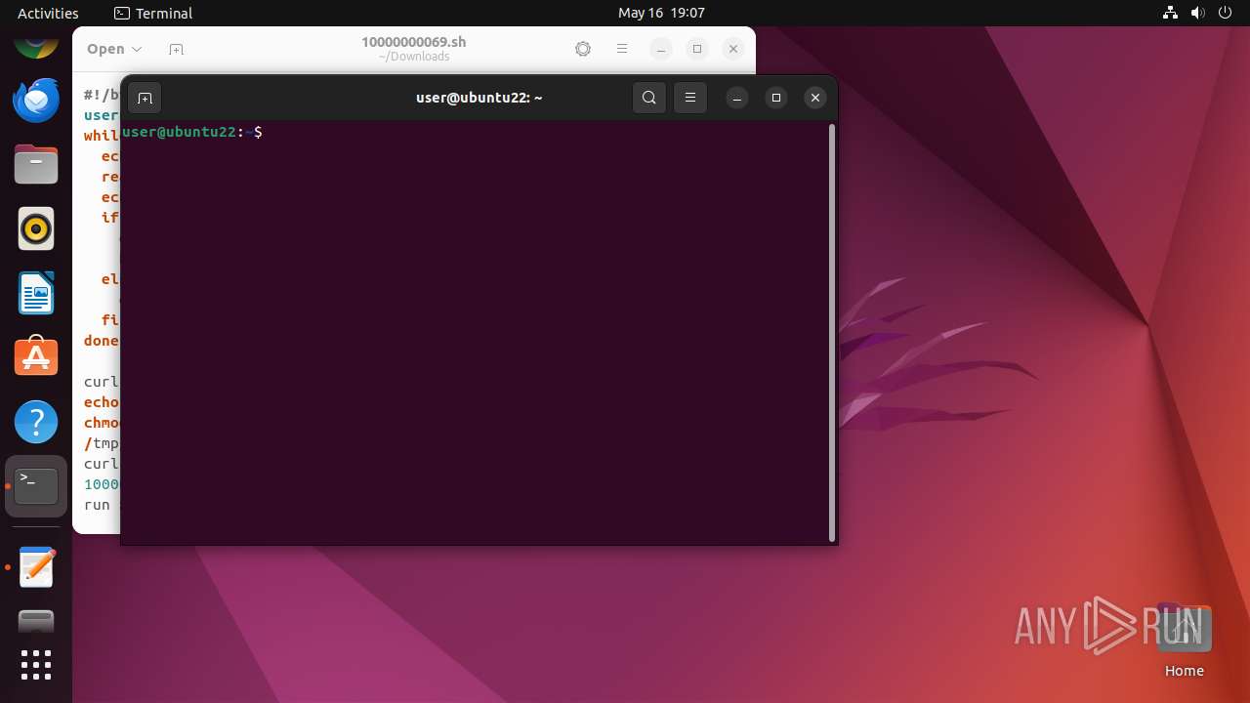The image size is (1250, 703).
Task: Open Files manager from dock
Action: [36, 164]
